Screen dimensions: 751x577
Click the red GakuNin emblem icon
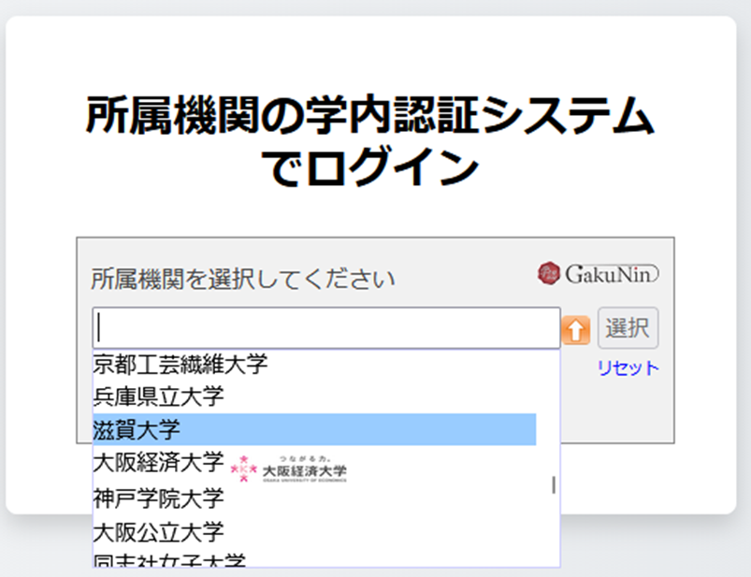[549, 274]
